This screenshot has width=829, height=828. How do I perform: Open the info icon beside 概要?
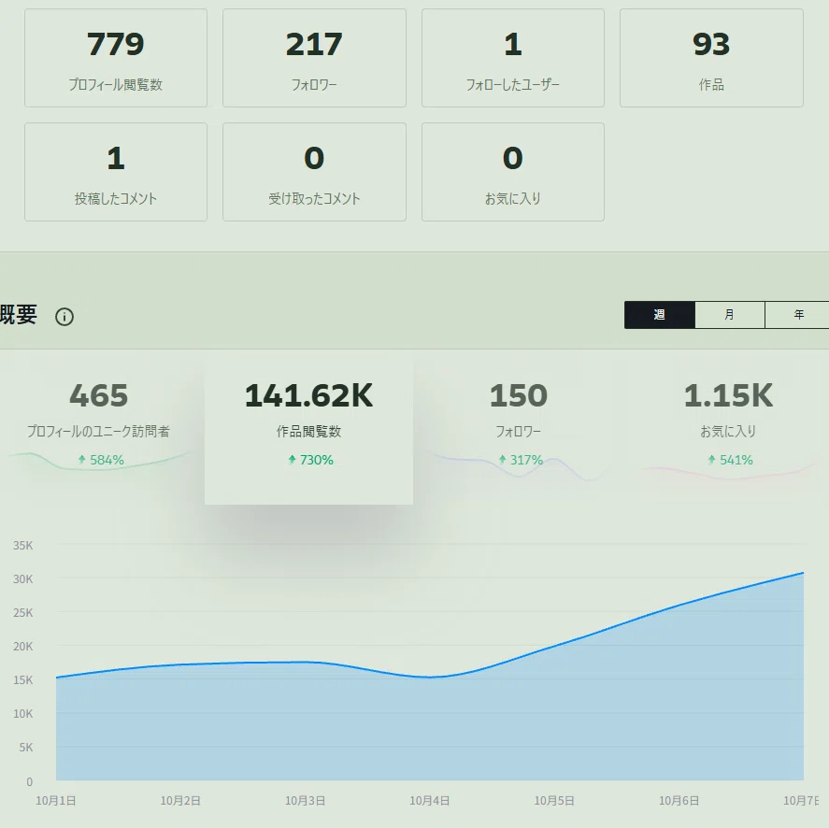64,317
